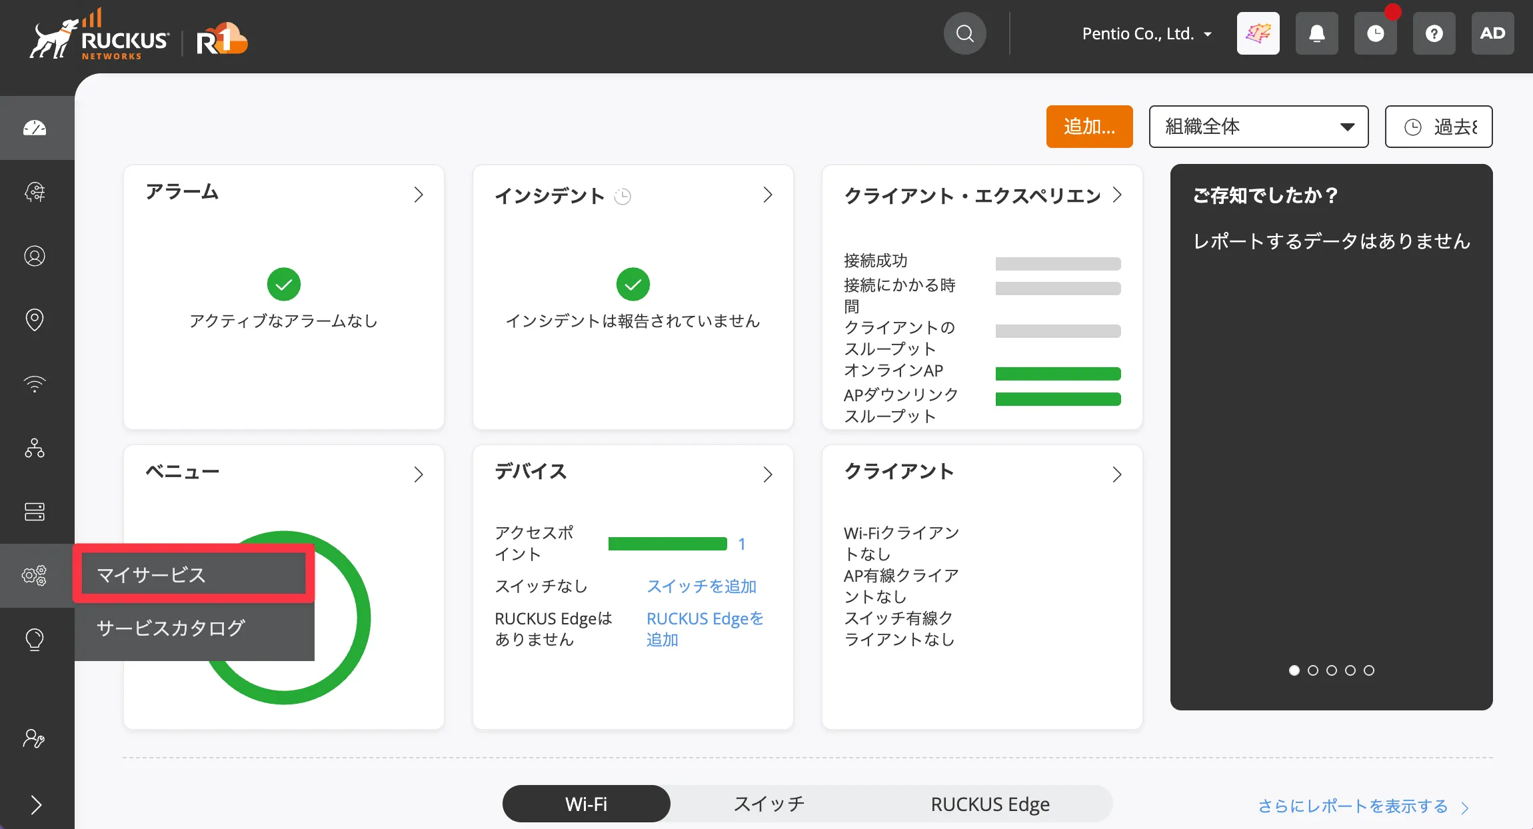This screenshot has height=829, width=1533.
Task: Open the Pentio Co., Ltd. tenant dropdown
Action: (1146, 33)
